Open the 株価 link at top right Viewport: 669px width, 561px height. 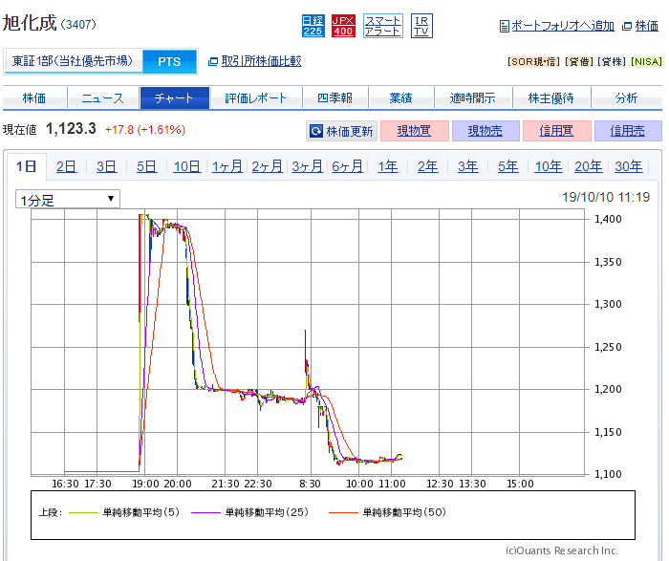646,26
